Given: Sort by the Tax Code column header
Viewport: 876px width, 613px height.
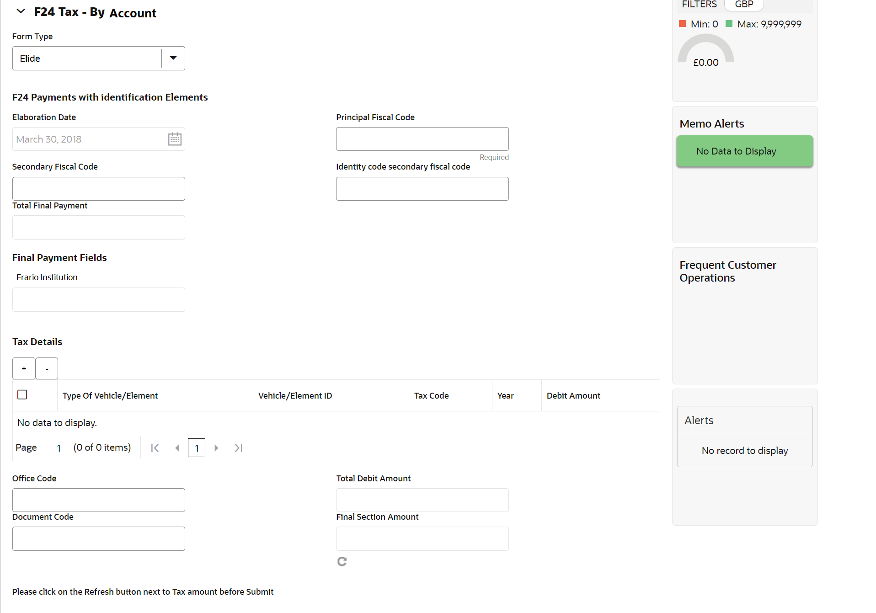Looking at the screenshot, I should (431, 396).
